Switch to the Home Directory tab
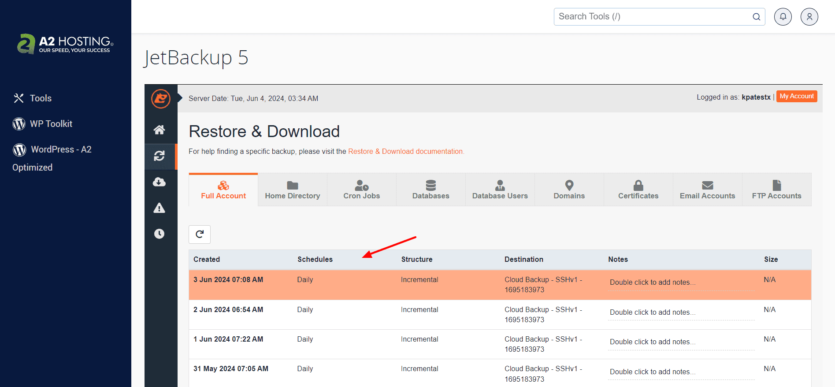835x387 pixels. pos(292,190)
